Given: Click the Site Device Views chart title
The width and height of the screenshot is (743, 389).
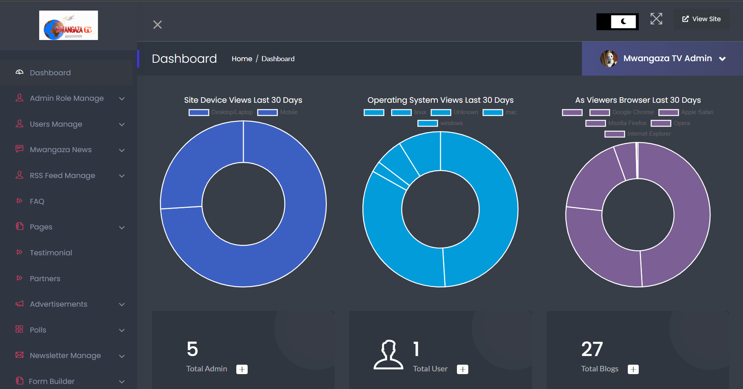Looking at the screenshot, I should point(243,100).
